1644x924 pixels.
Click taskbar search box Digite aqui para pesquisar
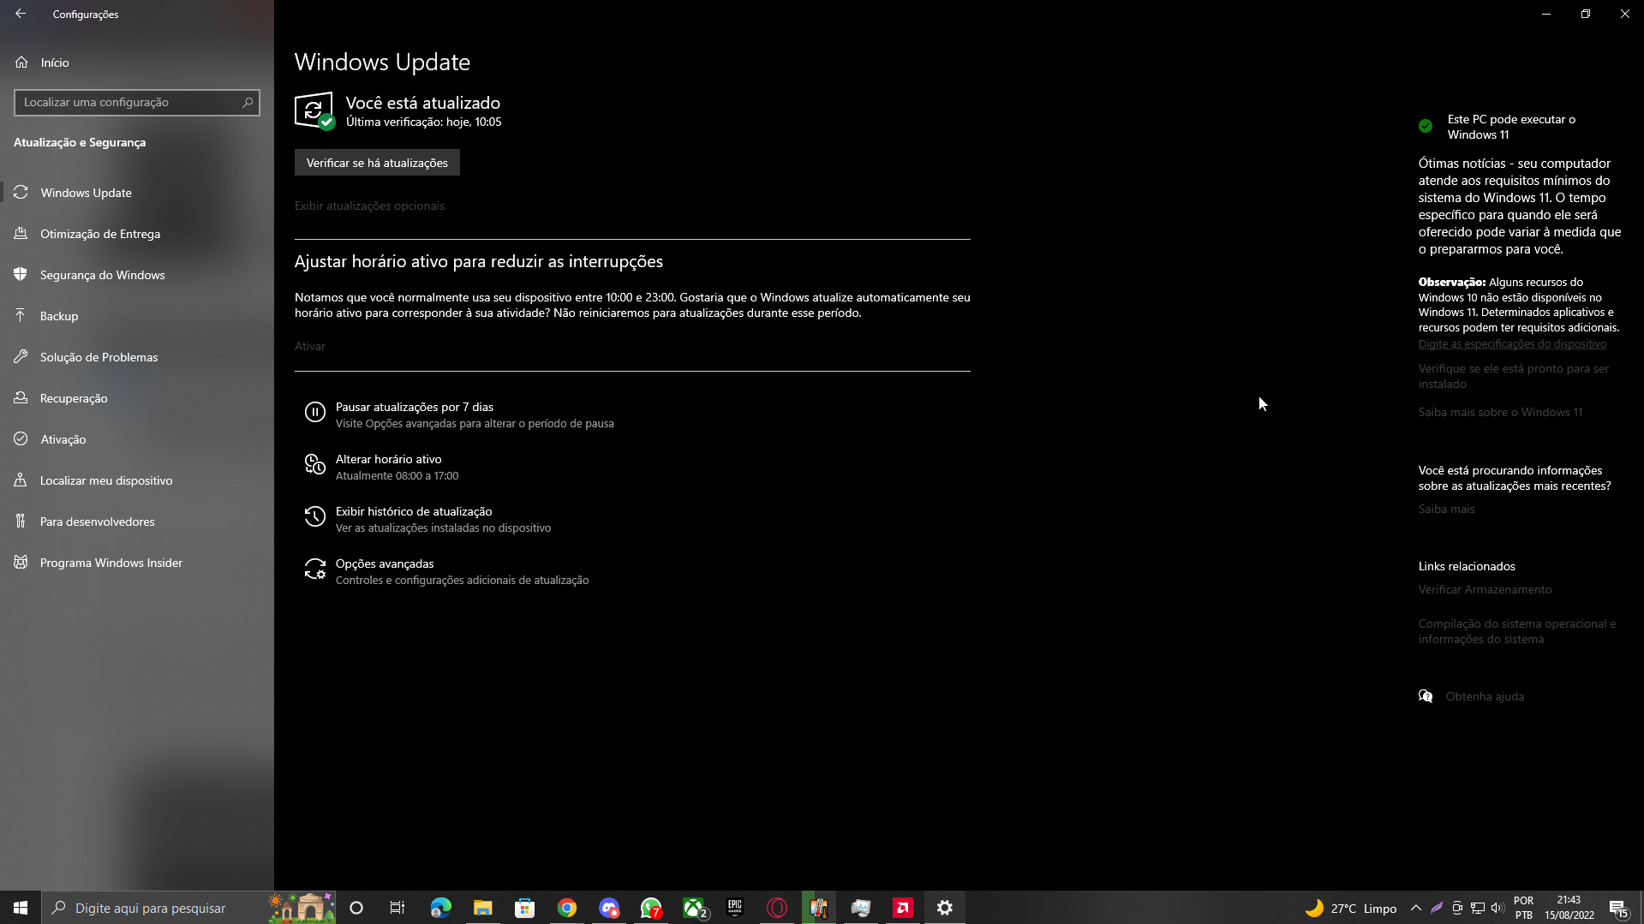[x=188, y=908]
